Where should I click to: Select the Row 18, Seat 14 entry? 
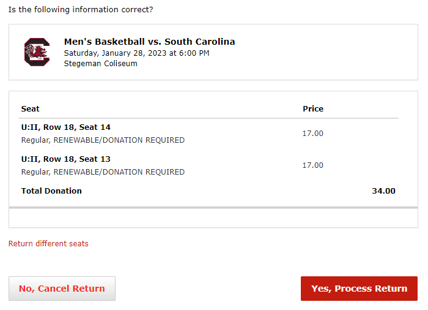click(x=66, y=127)
